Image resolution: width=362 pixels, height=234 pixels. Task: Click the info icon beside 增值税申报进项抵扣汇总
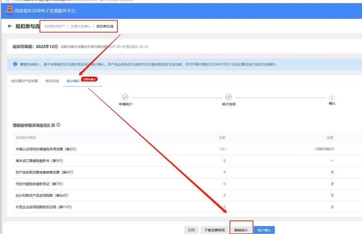coord(58,125)
